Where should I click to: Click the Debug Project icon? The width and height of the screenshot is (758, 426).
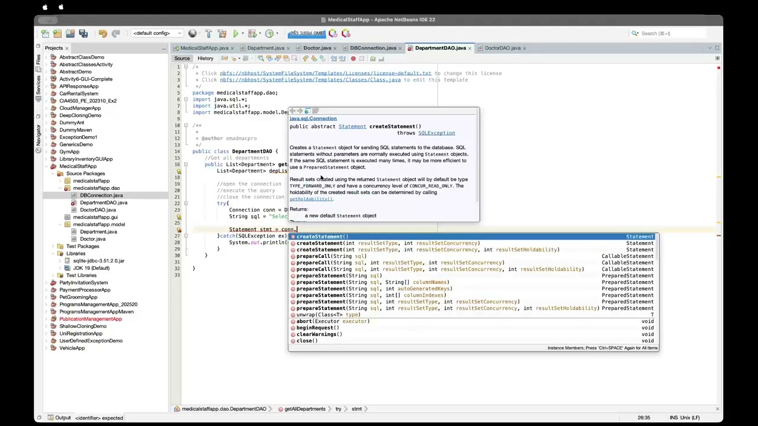click(252, 34)
